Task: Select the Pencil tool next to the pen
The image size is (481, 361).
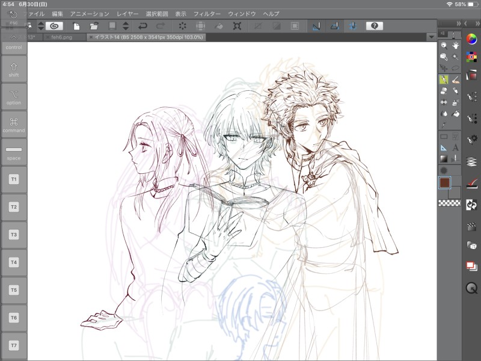Action: pyautogui.click(x=456, y=79)
